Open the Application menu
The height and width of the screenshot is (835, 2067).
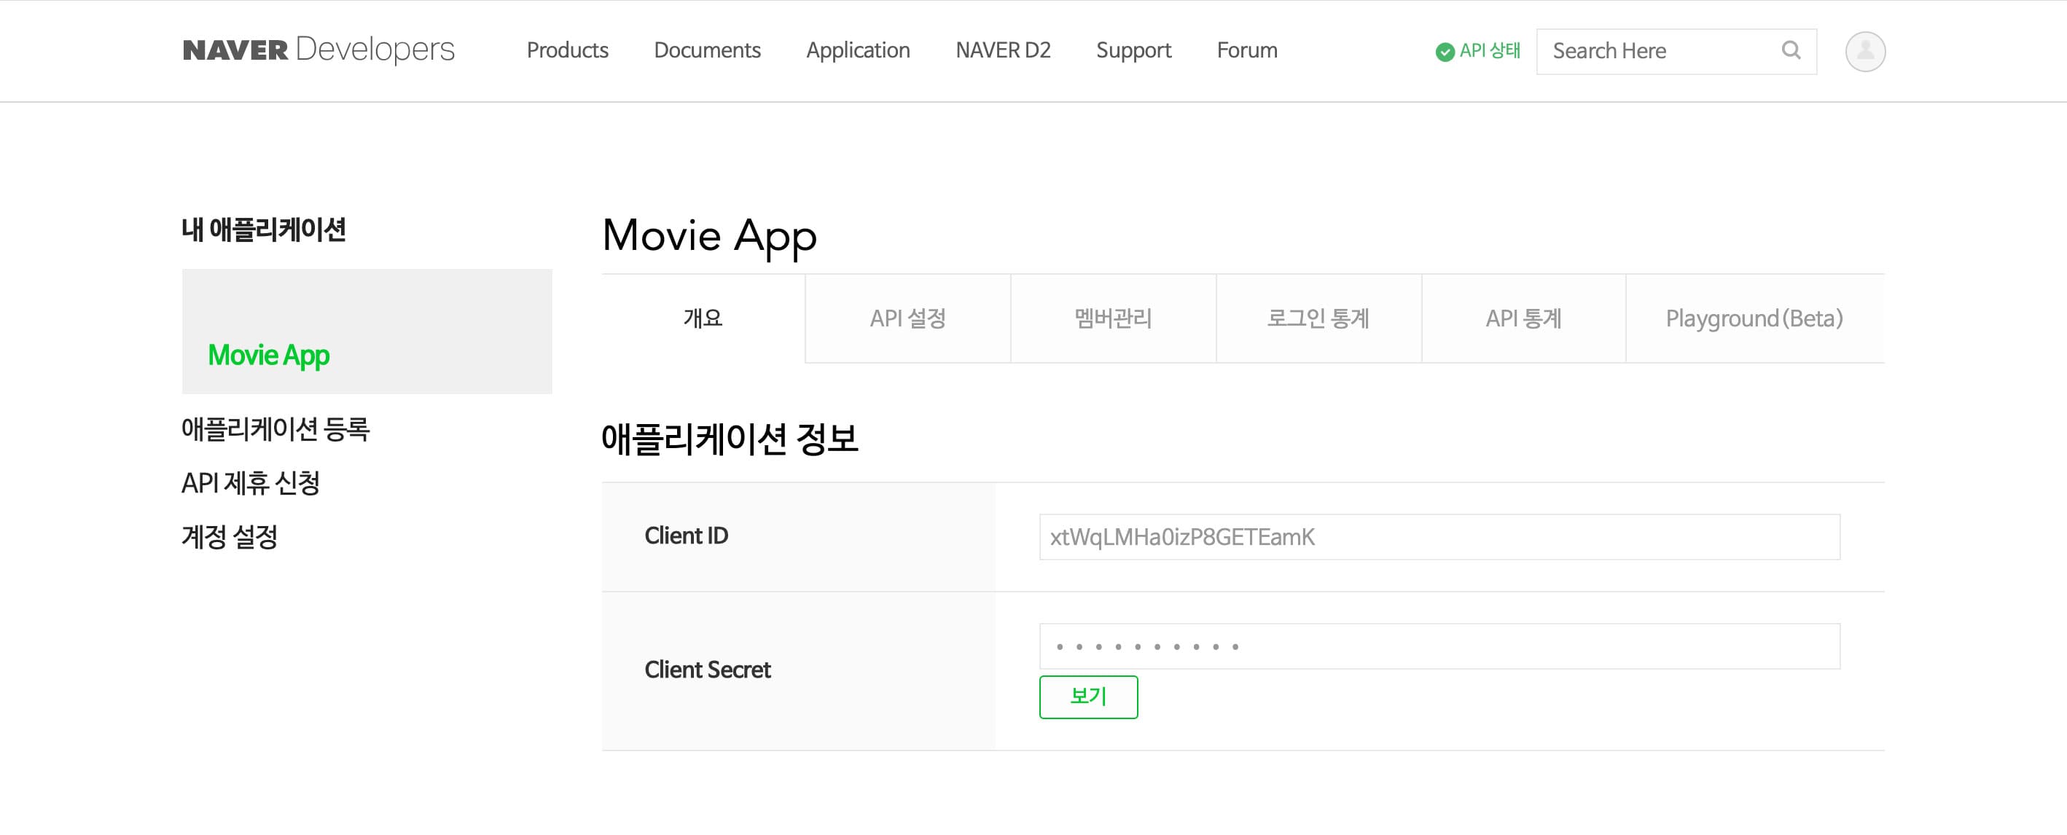pos(858,50)
